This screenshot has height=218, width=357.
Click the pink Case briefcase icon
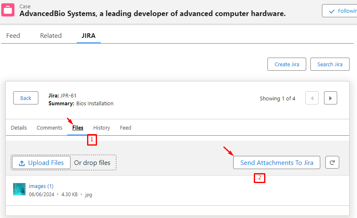pyautogui.click(x=8, y=10)
